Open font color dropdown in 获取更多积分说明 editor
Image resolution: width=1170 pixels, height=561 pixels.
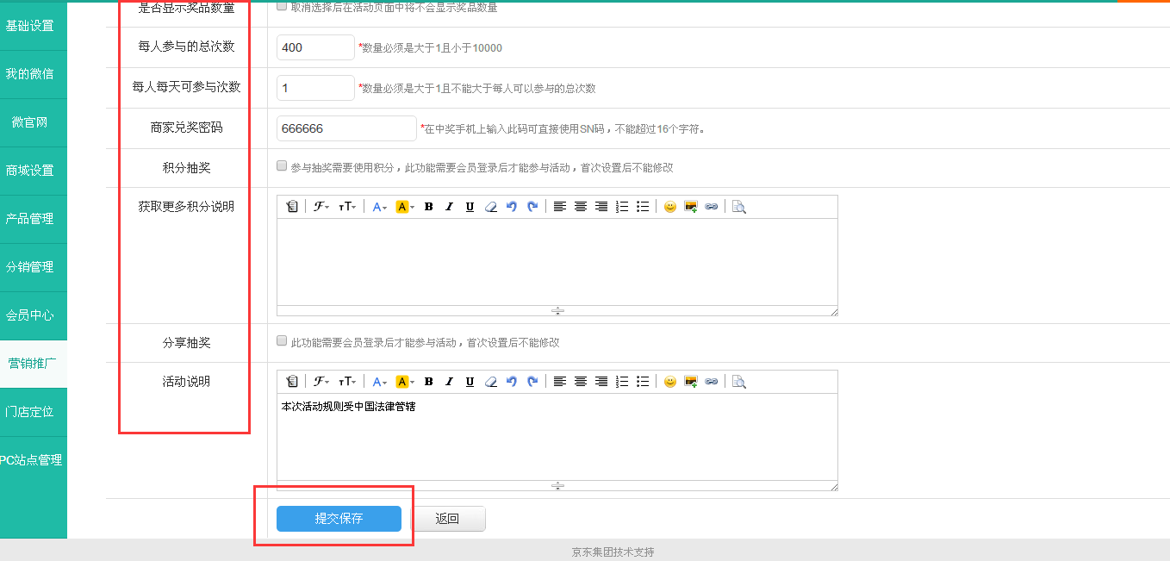pyautogui.click(x=380, y=207)
